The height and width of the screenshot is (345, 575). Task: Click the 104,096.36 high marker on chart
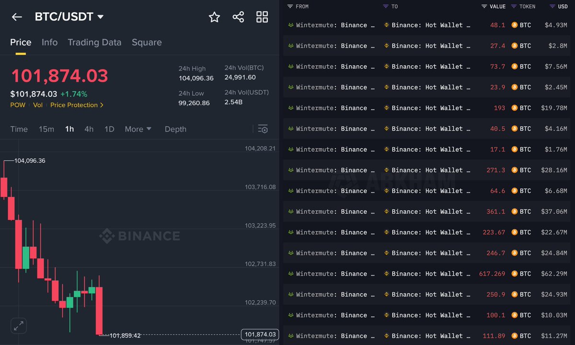coord(30,161)
